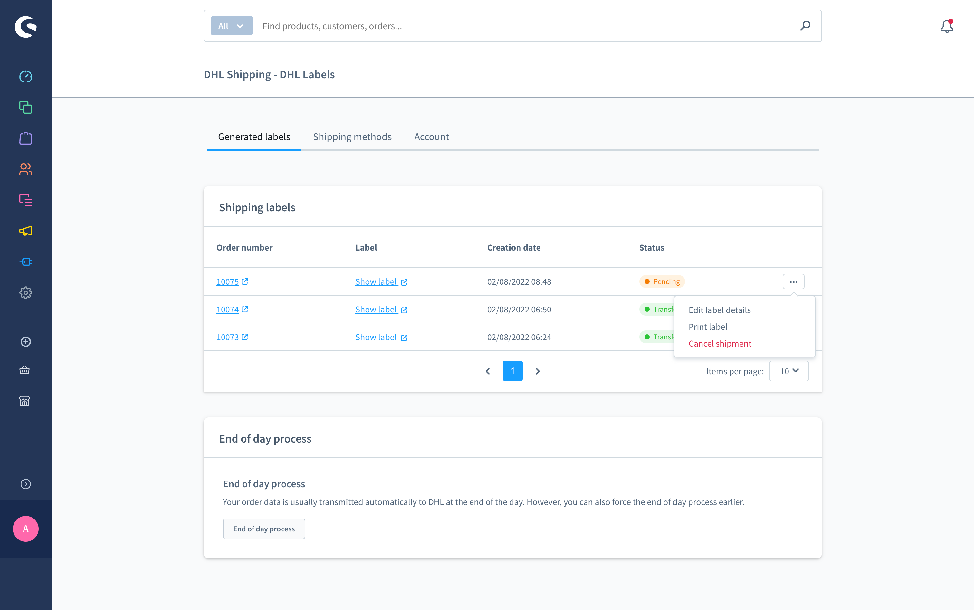Open the Customers people icon

coord(26,169)
